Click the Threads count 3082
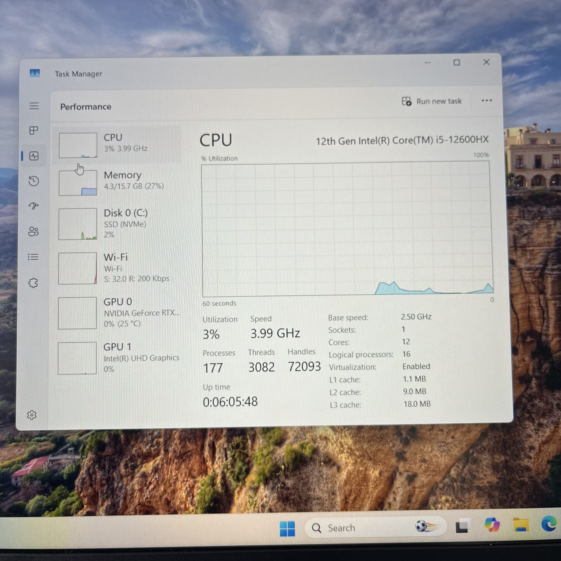 [x=262, y=367]
